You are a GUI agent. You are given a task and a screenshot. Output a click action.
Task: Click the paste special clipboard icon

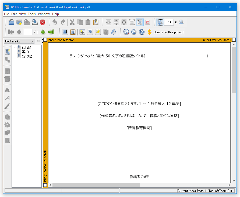[96, 22]
